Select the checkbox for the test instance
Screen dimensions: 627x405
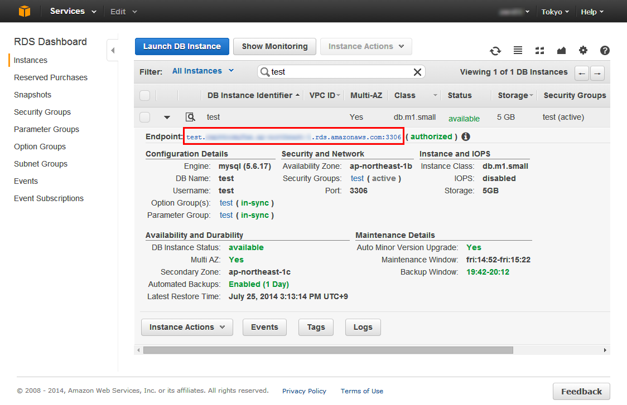click(x=144, y=117)
